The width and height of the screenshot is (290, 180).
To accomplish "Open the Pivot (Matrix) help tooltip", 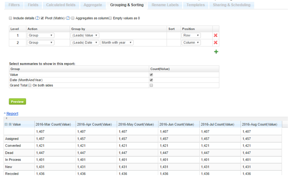I will pos(68,18).
